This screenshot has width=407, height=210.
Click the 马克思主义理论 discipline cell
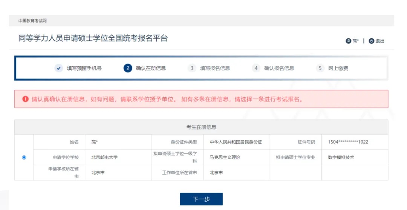[225, 157]
